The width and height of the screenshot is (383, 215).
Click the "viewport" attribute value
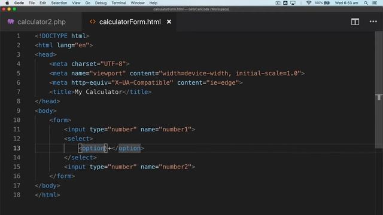(x=108, y=73)
